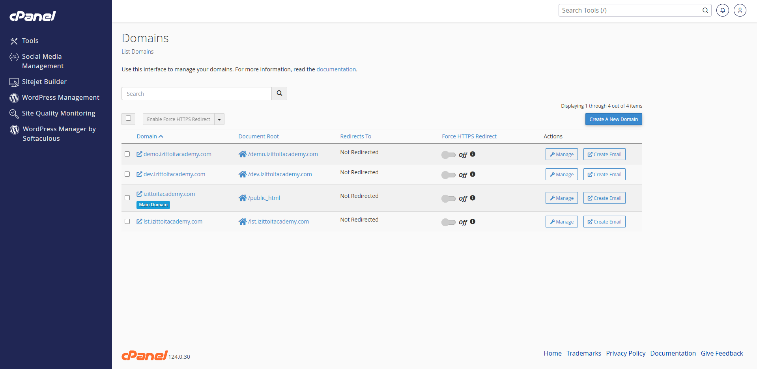Open the Enable Force HTTPS Redirect dropdown arrow

(219, 119)
